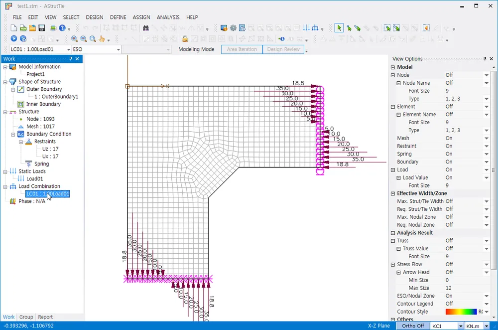Open the DESIGN menu
The width and height of the screenshot is (498, 330).
[94, 17]
